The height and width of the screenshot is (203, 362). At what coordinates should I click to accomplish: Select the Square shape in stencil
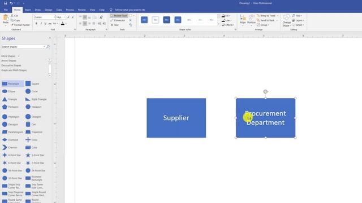click(32, 84)
